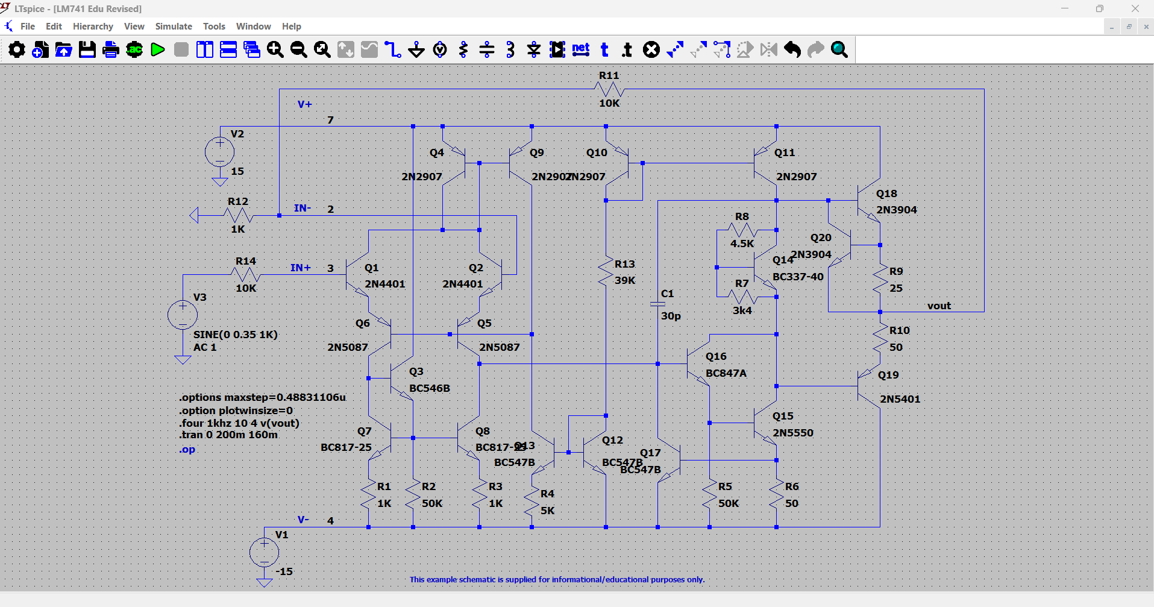Open the Tools menu

[214, 27]
